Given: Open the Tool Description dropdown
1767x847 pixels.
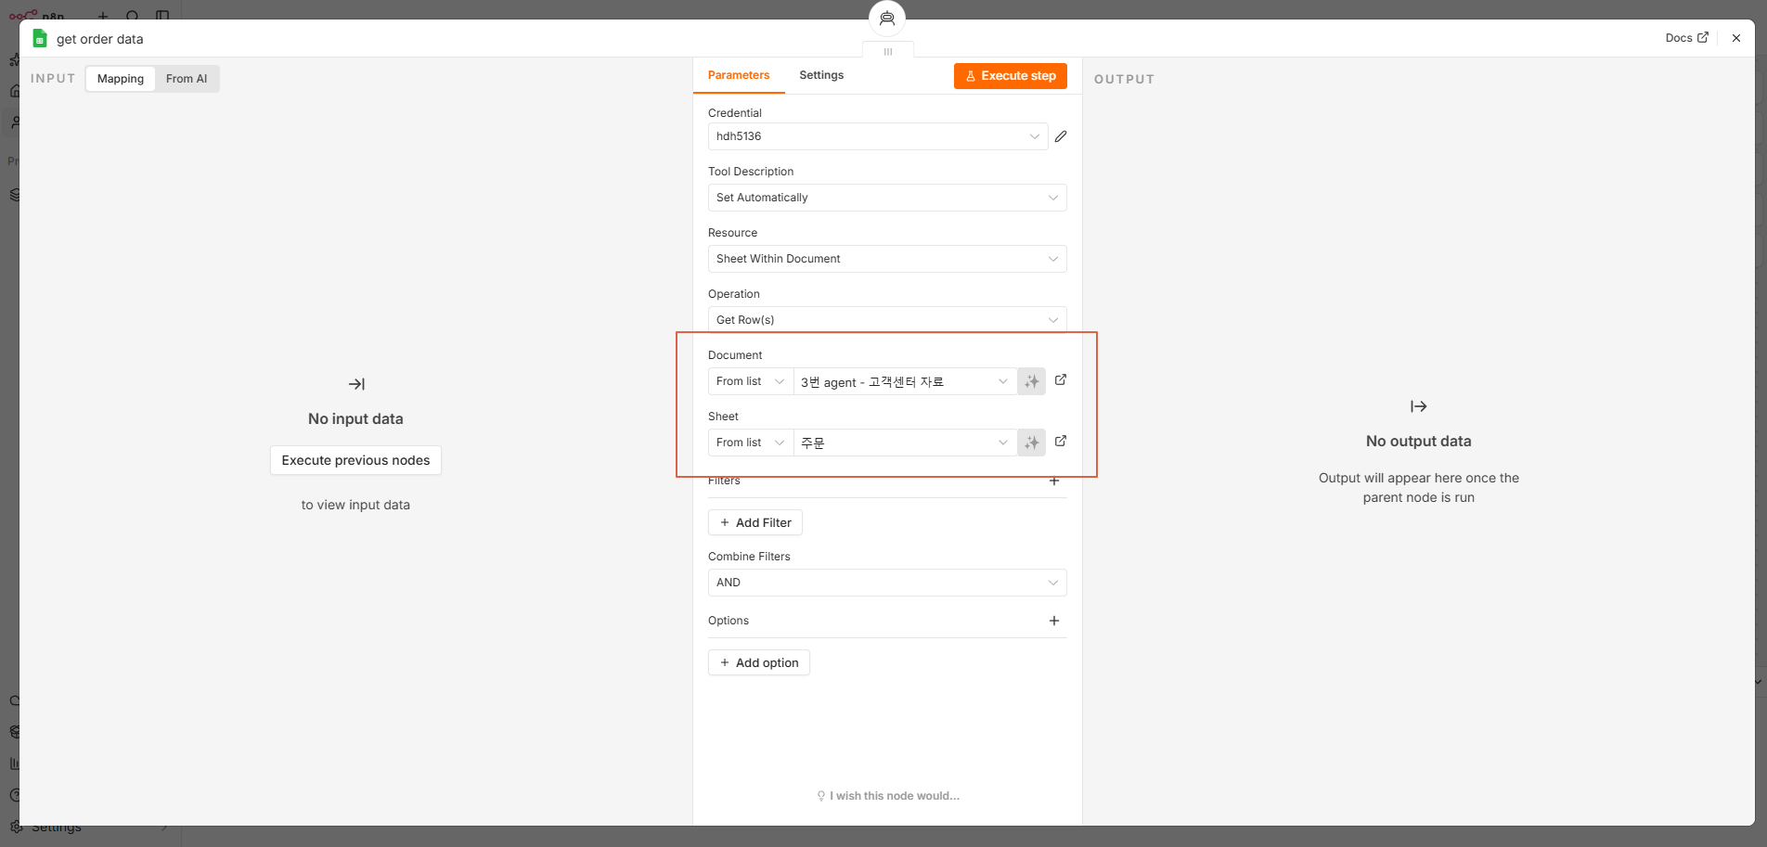Looking at the screenshot, I should click(x=887, y=198).
